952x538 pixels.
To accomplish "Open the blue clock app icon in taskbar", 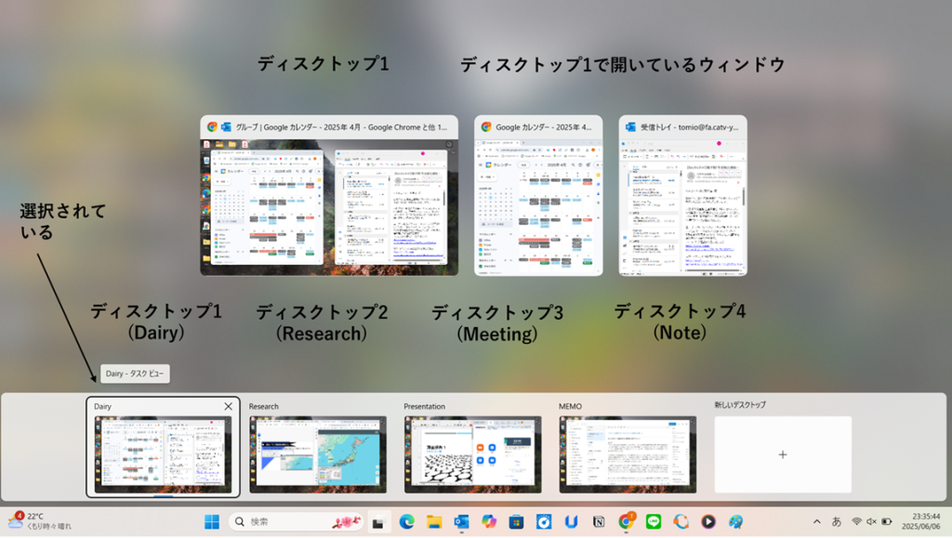I will (544, 521).
